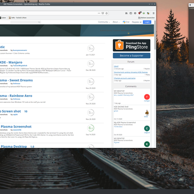Open 'Weitere Lesezeichen' bookmarks folder
The image size is (194, 194).
coord(146,17)
